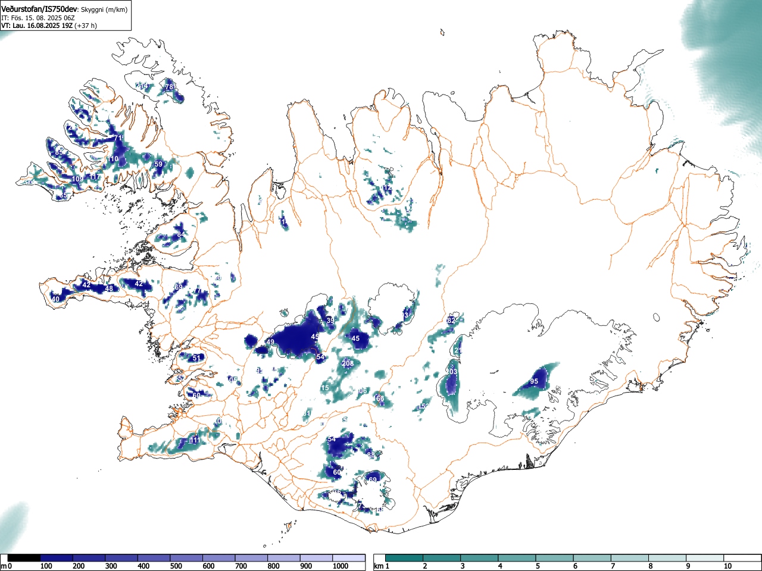Click the visibility value 781 in Westfjords
The height and width of the screenshot is (571, 762).
pos(171,87)
